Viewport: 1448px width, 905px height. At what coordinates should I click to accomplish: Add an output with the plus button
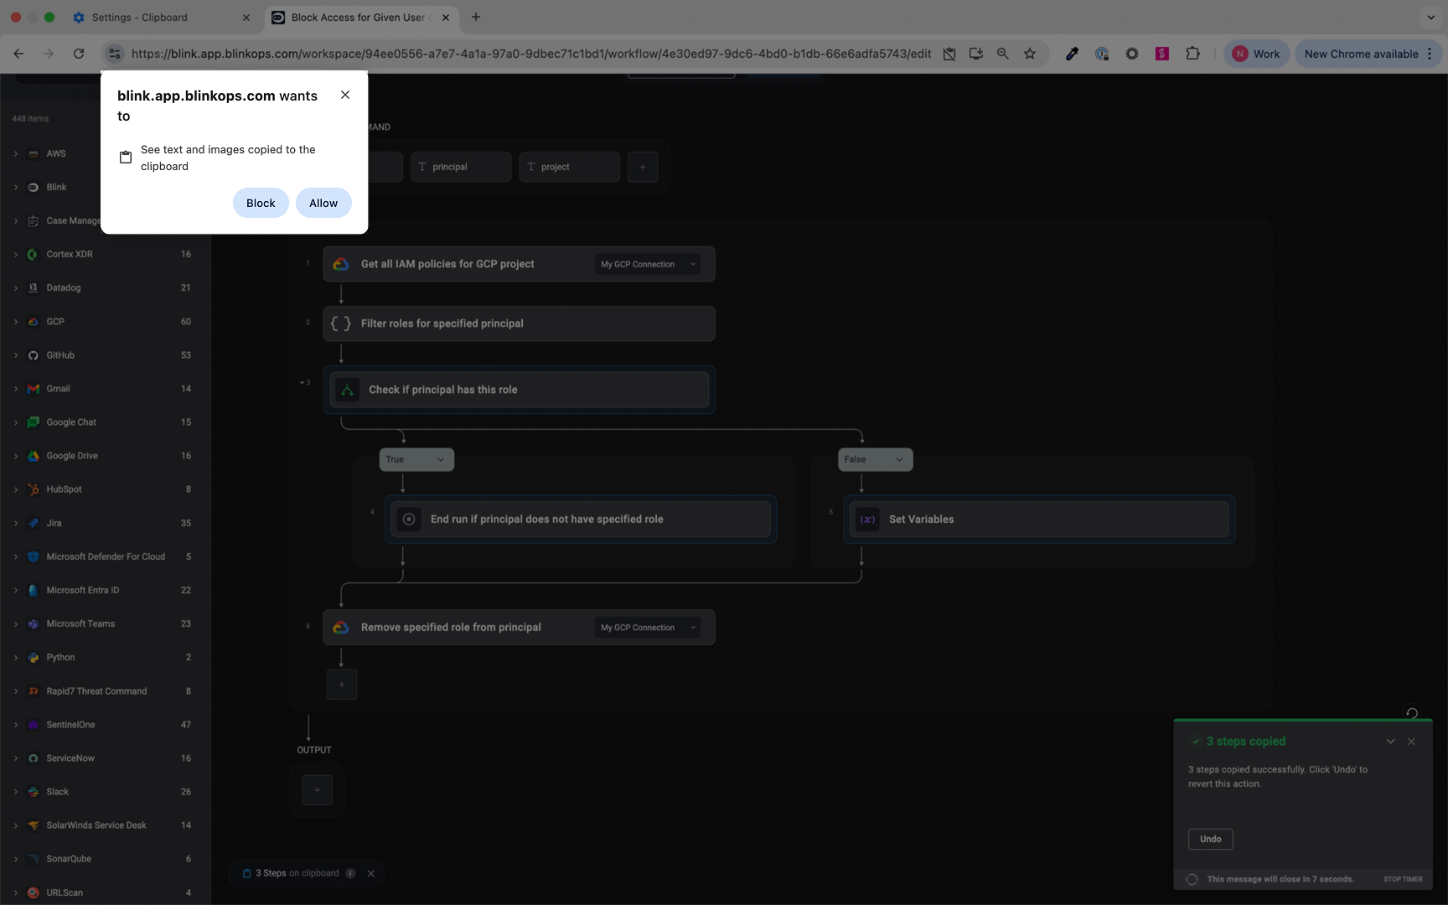coord(317,789)
